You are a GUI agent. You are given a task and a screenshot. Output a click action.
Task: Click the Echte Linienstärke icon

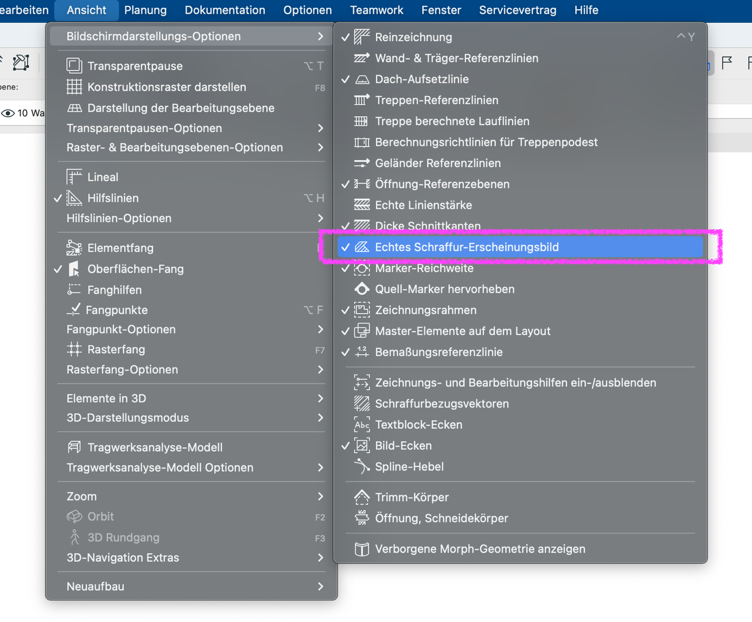(362, 205)
